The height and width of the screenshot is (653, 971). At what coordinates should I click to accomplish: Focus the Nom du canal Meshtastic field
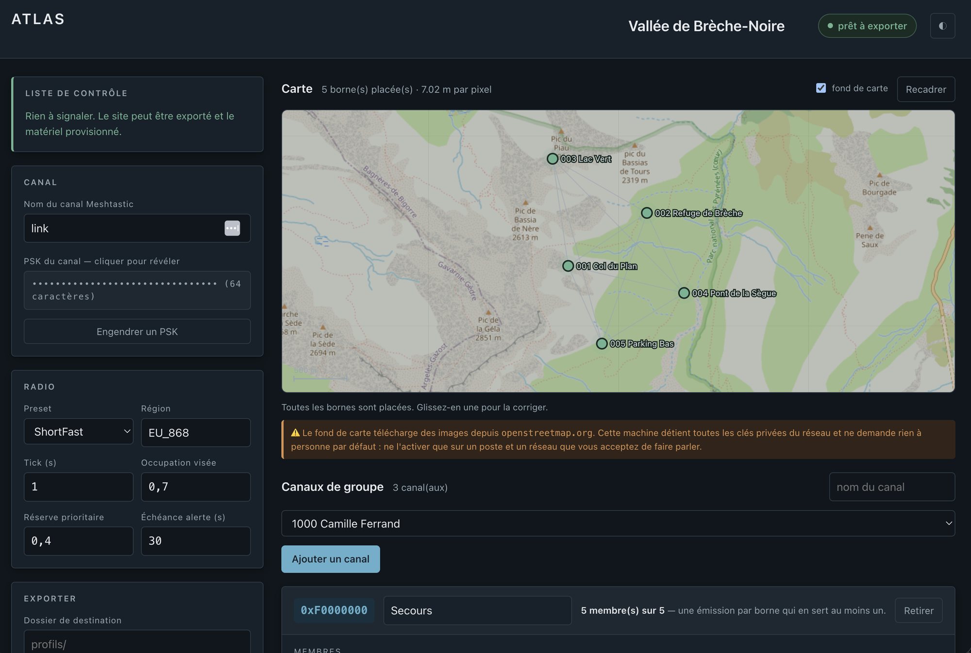pyautogui.click(x=137, y=228)
